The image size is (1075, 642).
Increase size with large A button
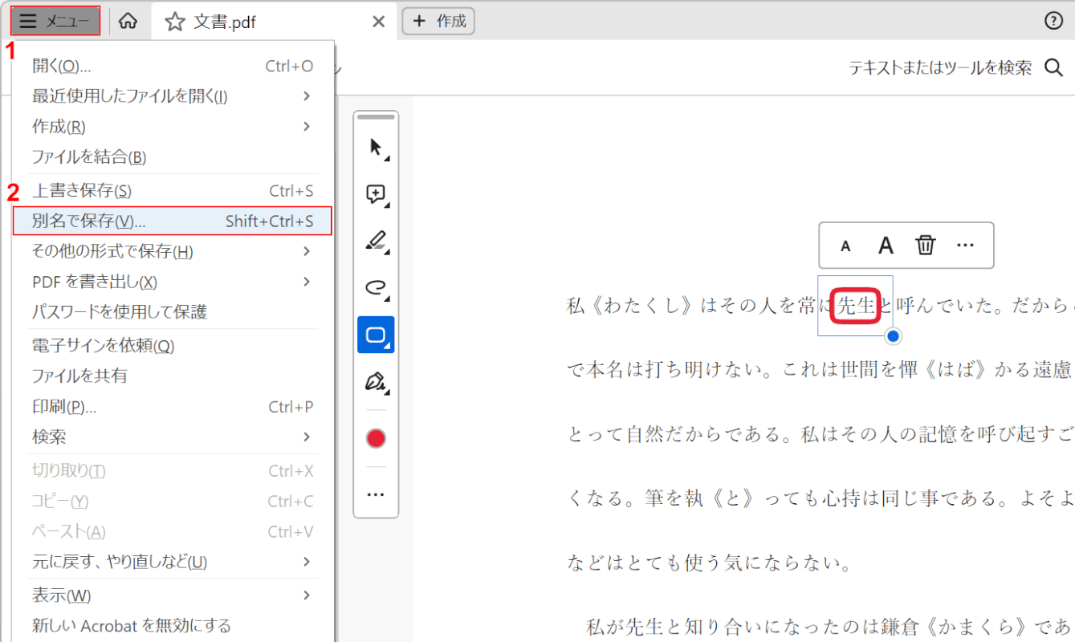[x=886, y=246]
